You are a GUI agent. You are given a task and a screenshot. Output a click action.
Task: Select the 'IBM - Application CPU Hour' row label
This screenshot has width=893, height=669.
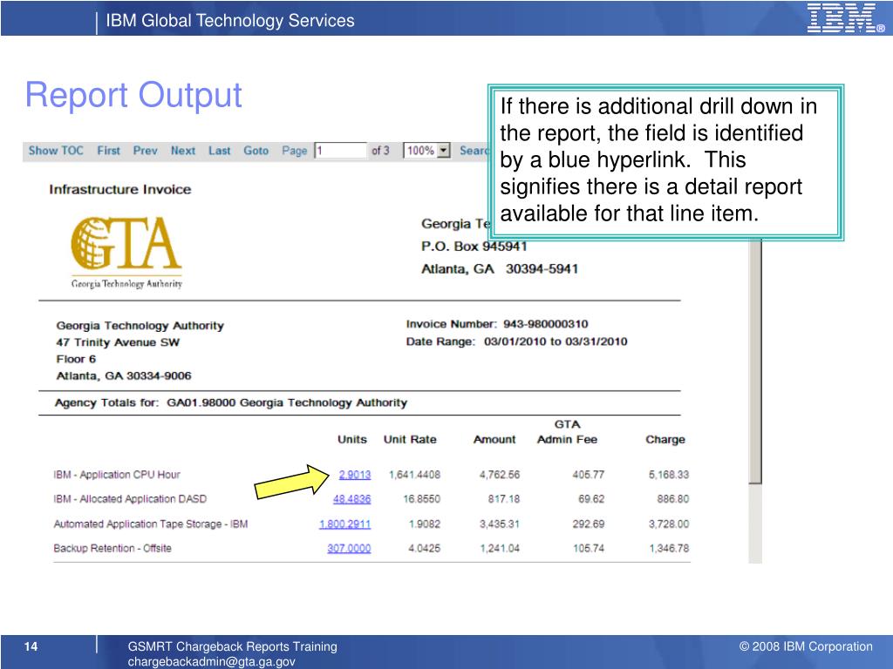[117, 475]
